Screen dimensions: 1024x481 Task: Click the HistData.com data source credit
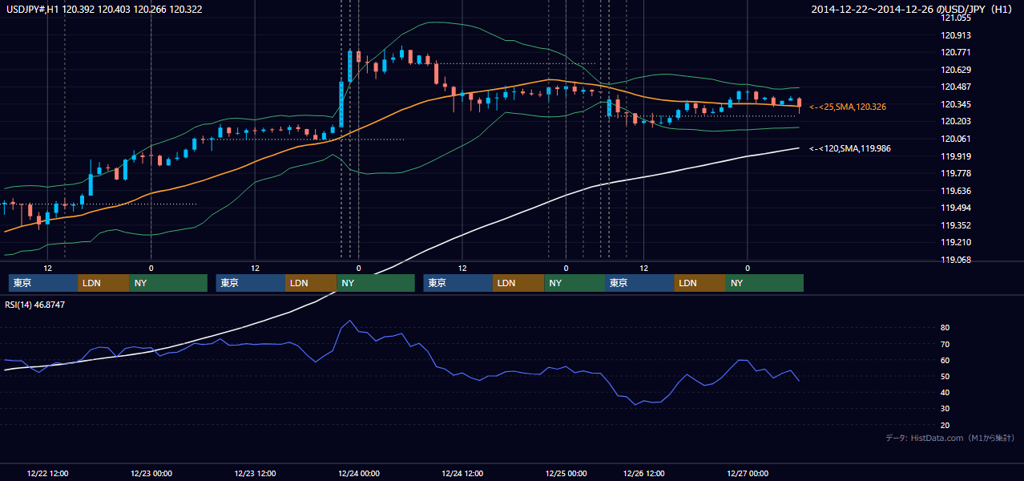click(x=950, y=438)
